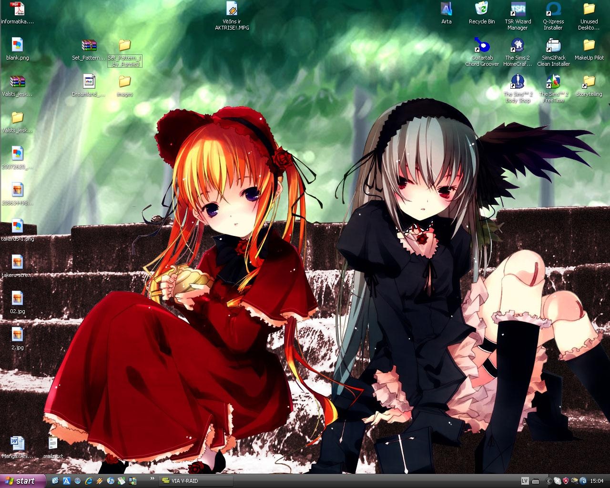
Task: Open the Start menu
Action: pyautogui.click(x=23, y=481)
